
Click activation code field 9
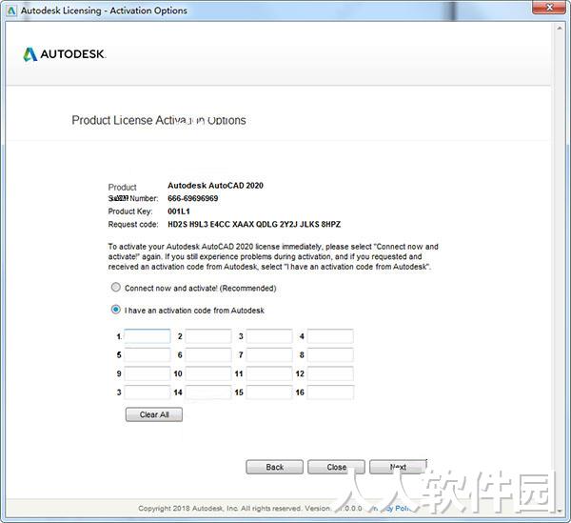pos(148,373)
